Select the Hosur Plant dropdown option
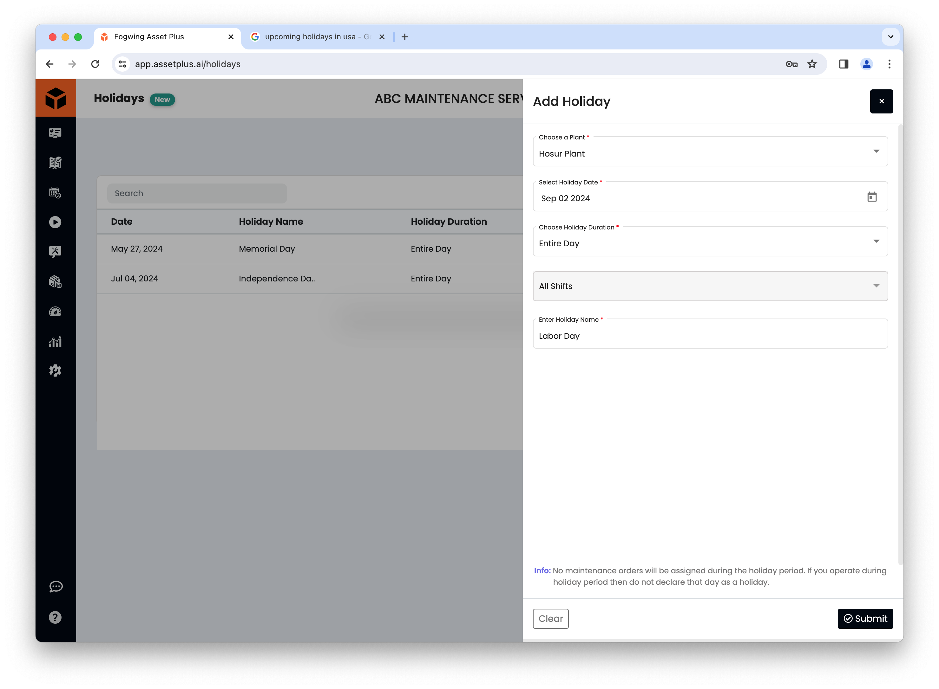 711,153
